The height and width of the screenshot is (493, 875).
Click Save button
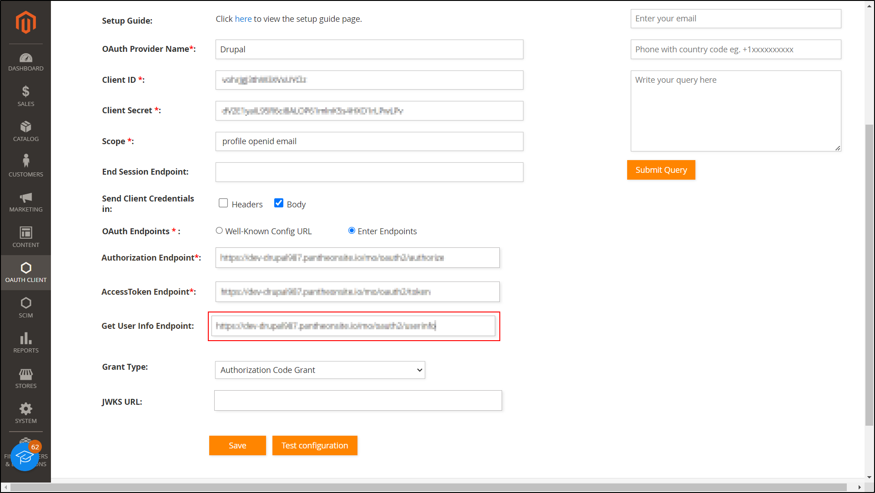coord(237,445)
